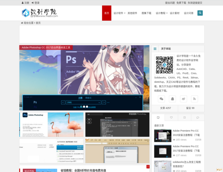The image size is (223, 172).
Task: Click the hamburger icon beside 关于本站
Action: click(155, 49)
